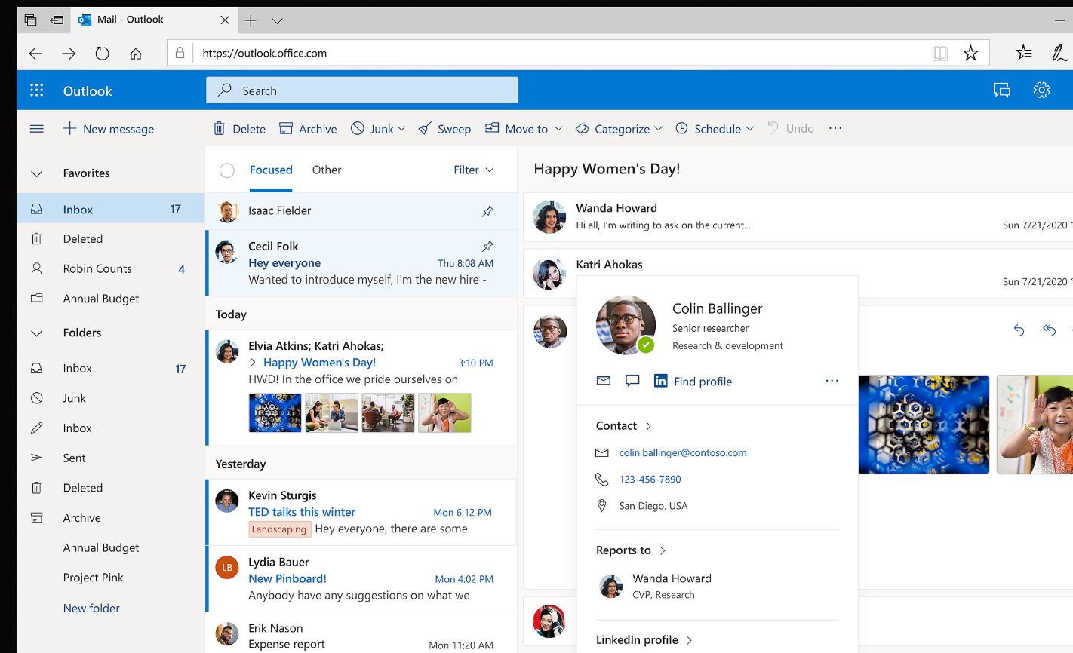Toggle the select all messages circle
The height and width of the screenshot is (653, 1073).
[227, 170]
